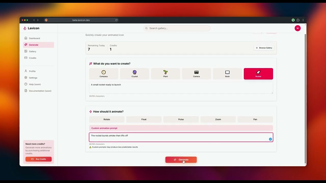The width and height of the screenshot is (326, 183).
Task: Select the Rotate animation option
Action: [x=107, y=119]
